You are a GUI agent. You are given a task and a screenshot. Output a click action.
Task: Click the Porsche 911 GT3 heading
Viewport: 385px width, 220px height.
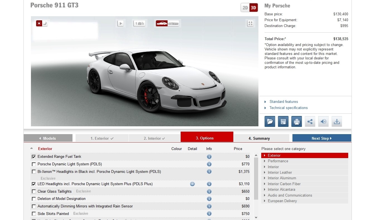[54, 5]
